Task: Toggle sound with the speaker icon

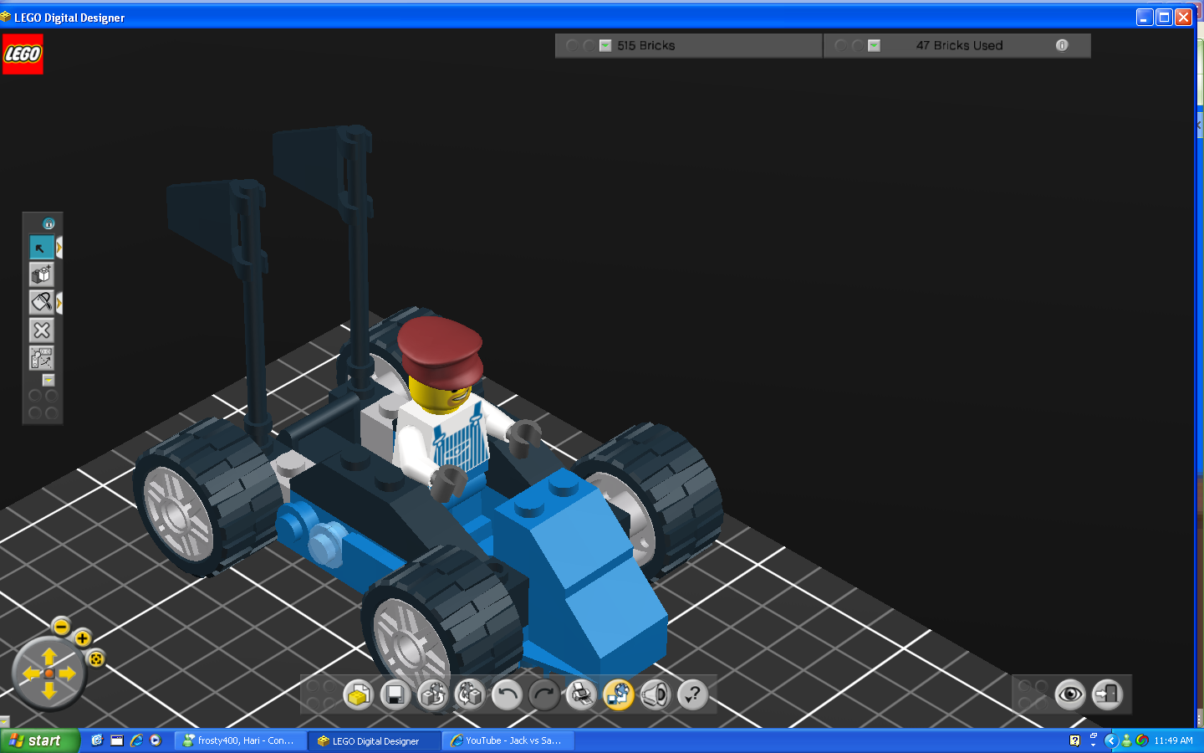Action: (656, 694)
